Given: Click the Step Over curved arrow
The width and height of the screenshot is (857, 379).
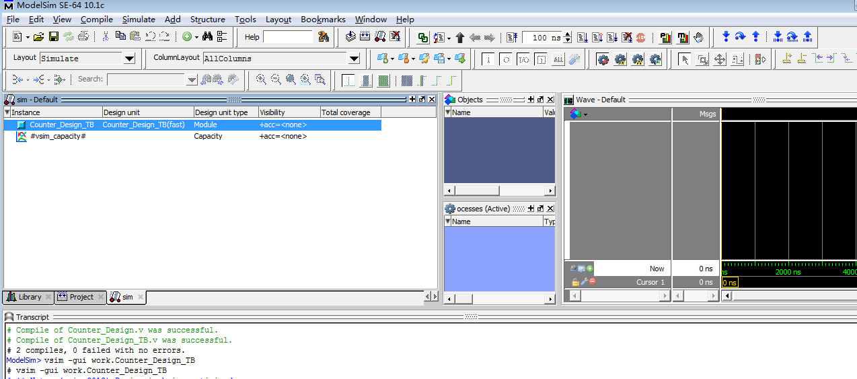Looking at the screenshot, I should point(740,37).
